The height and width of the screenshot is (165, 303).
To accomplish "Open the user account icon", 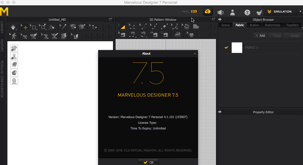I will pyautogui.click(x=233, y=12).
